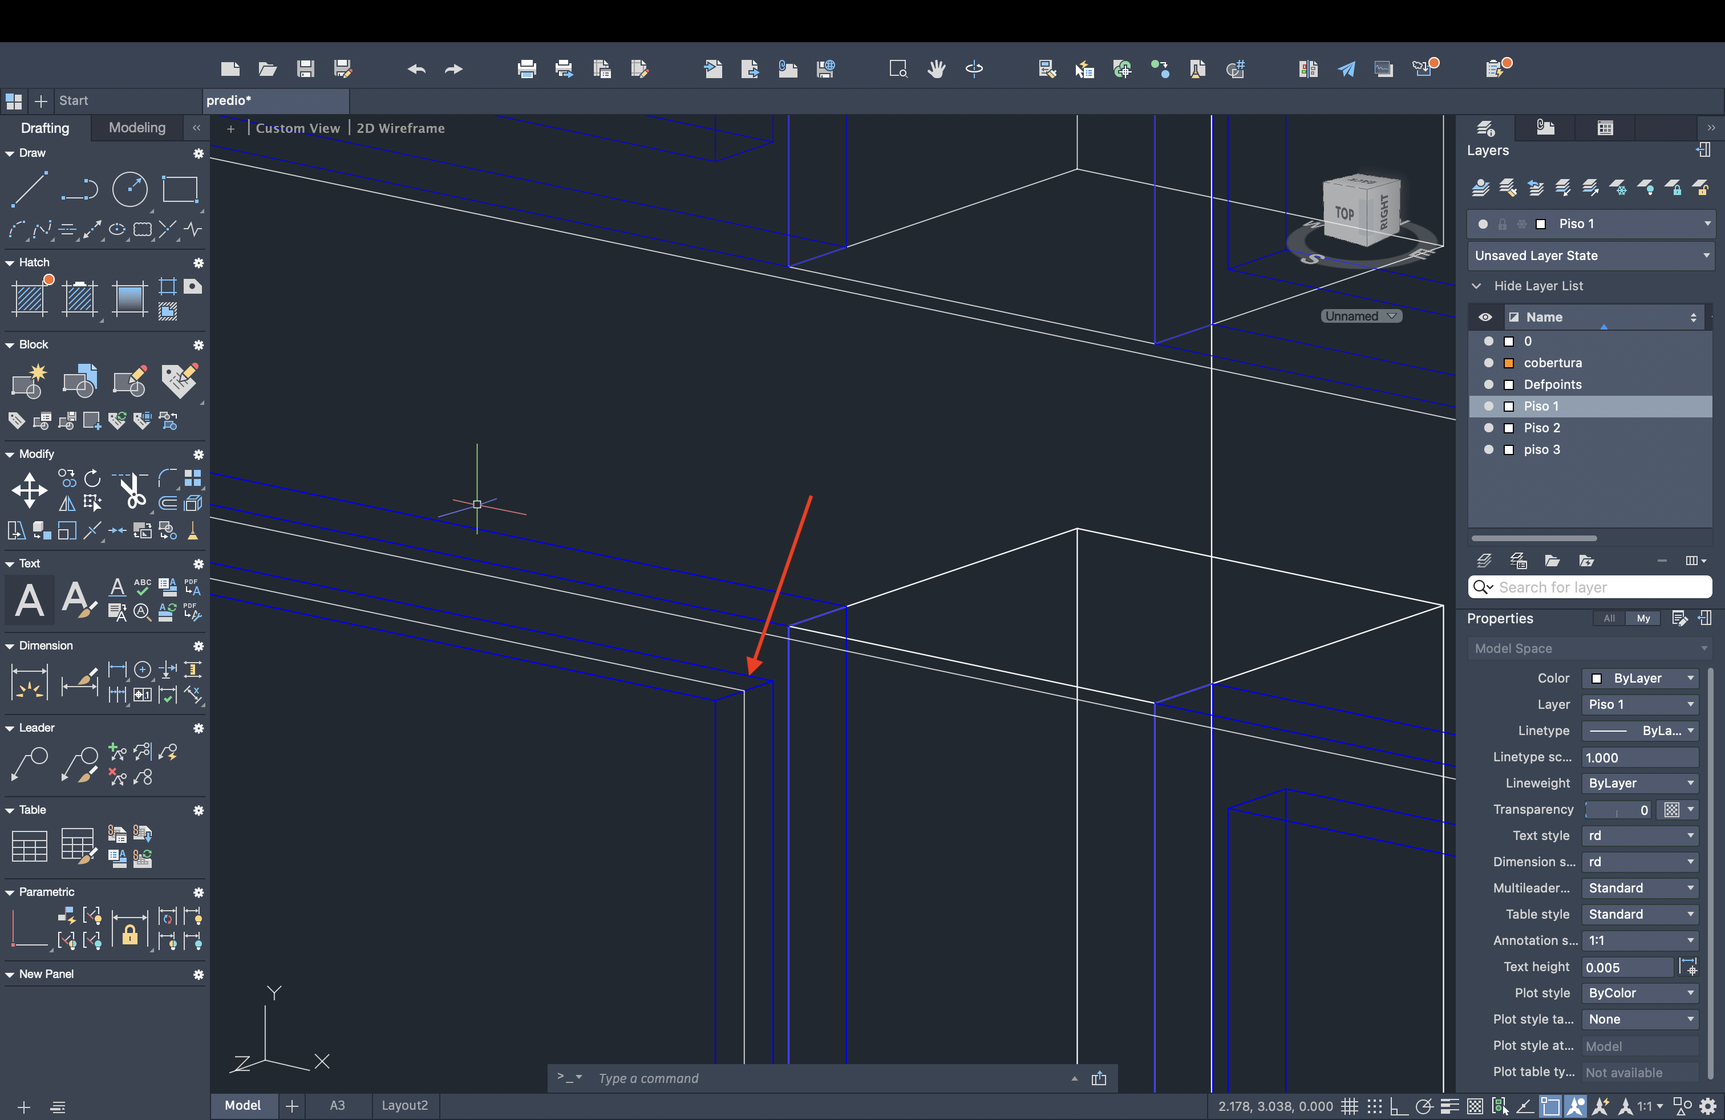
Task: Activate the Move tool in Modify
Action: coord(30,490)
